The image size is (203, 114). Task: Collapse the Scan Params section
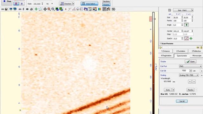(160, 44)
